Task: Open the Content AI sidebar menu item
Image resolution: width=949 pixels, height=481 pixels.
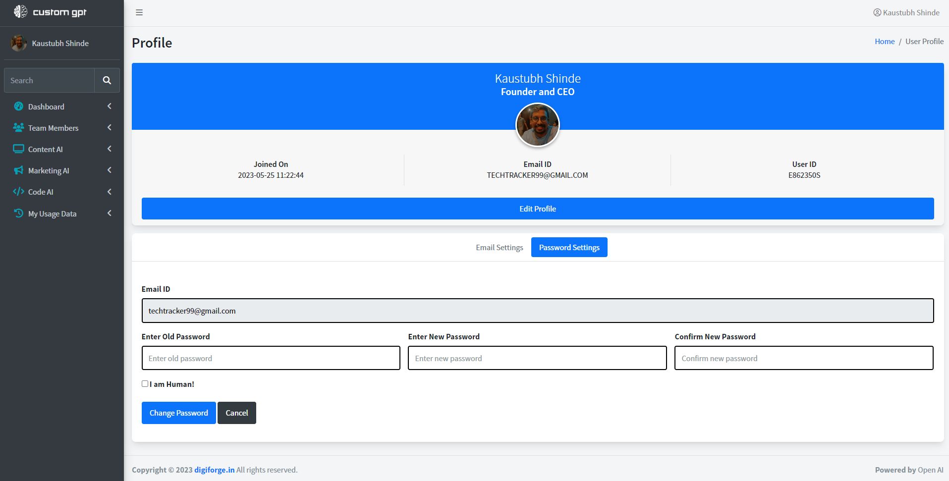Action: point(62,149)
